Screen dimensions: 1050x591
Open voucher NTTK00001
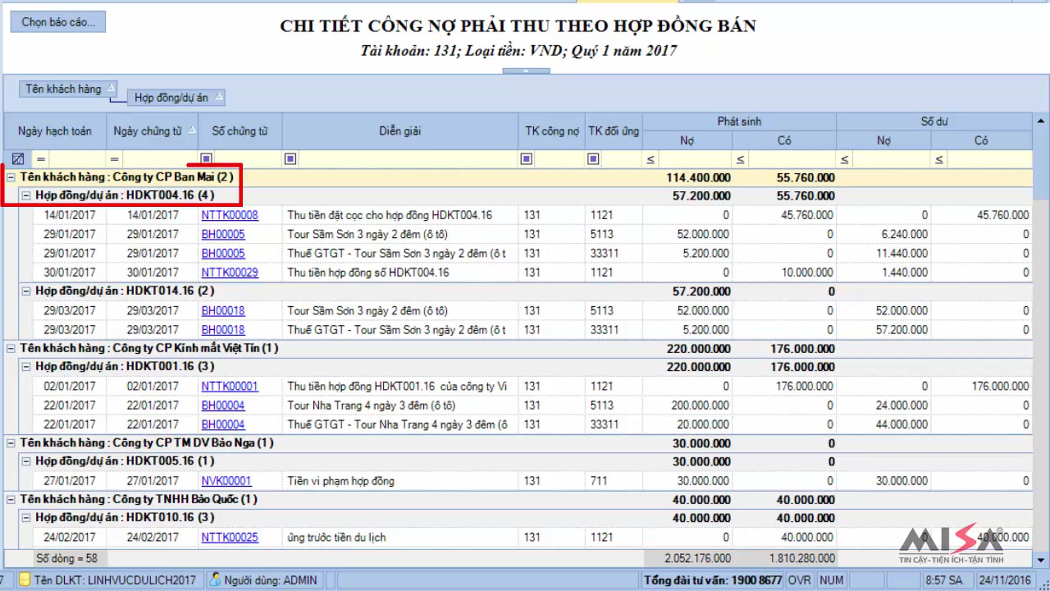230,386
